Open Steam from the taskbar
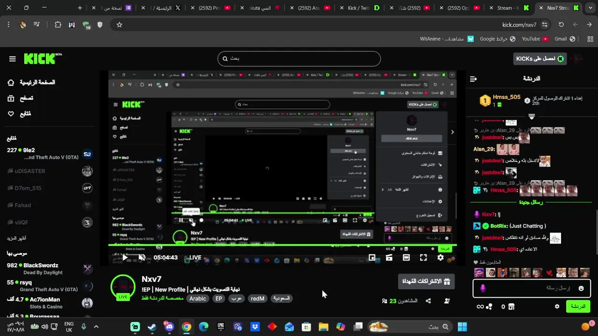598x336 pixels. coord(152,327)
